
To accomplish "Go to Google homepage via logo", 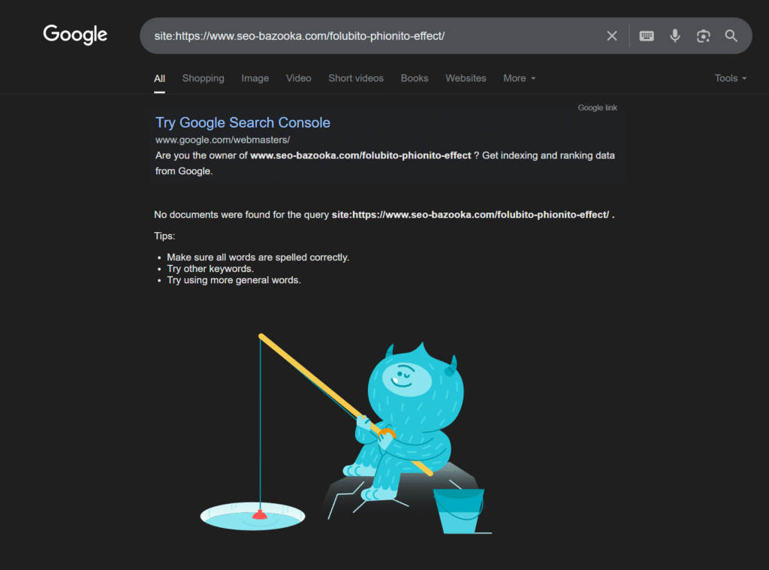I will point(75,35).
